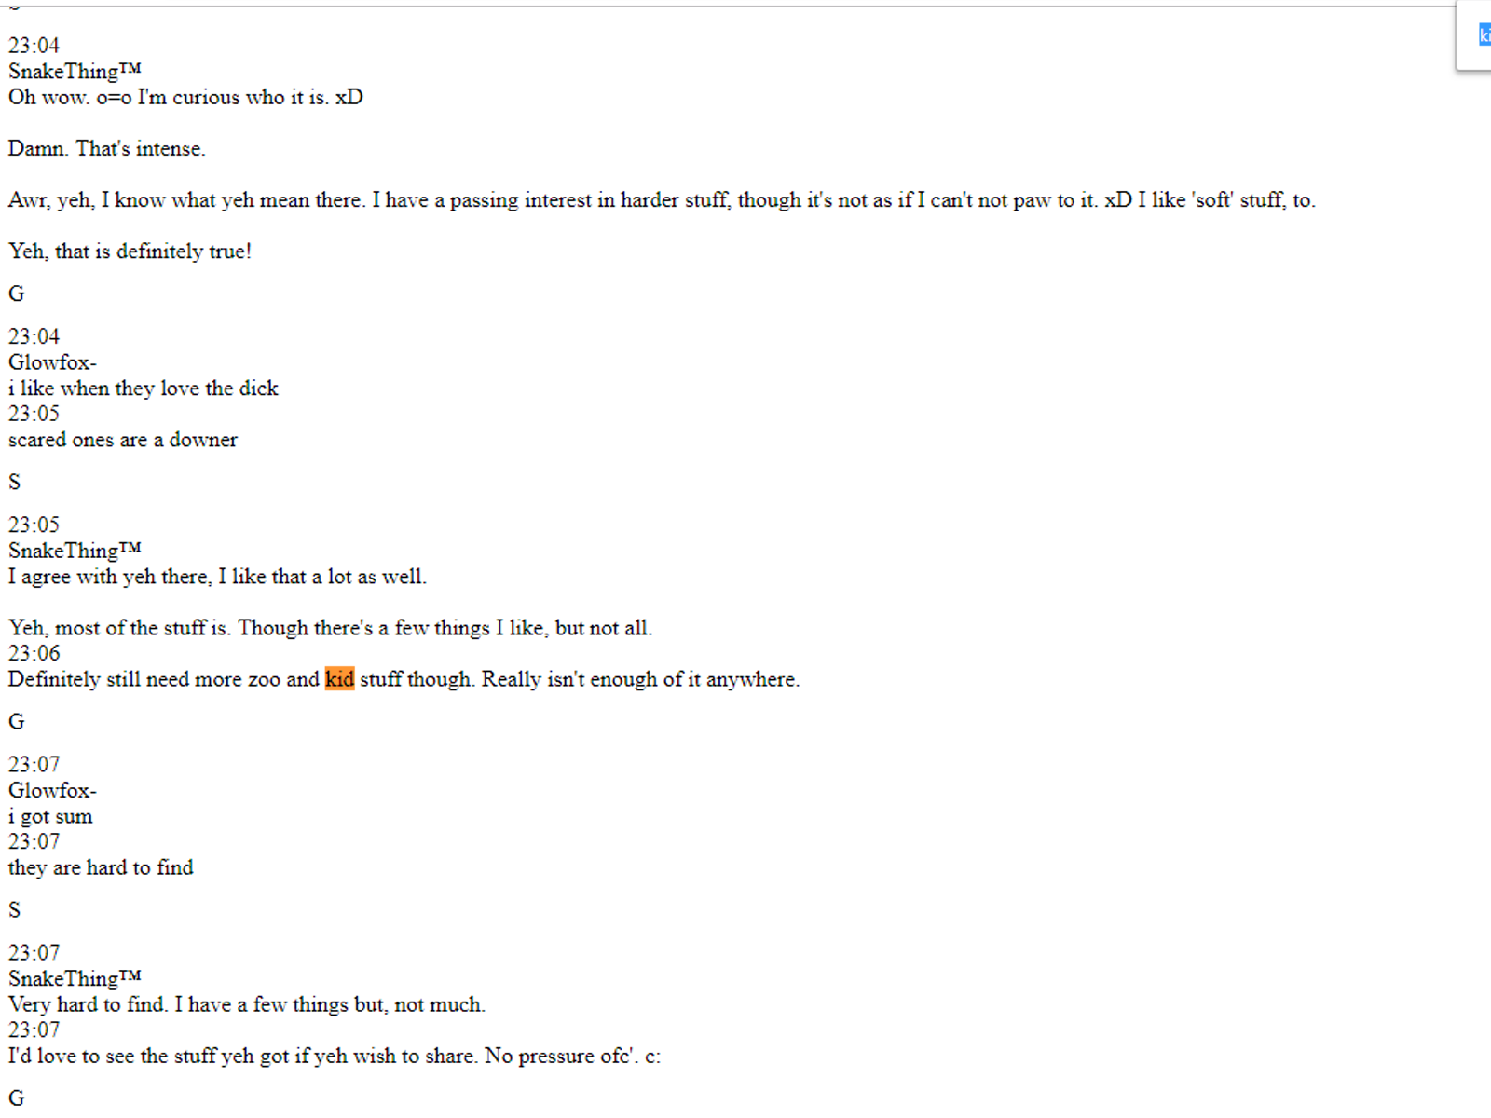Click the SnakeThing username above "Very hard to find"

pyautogui.click(x=75, y=978)
